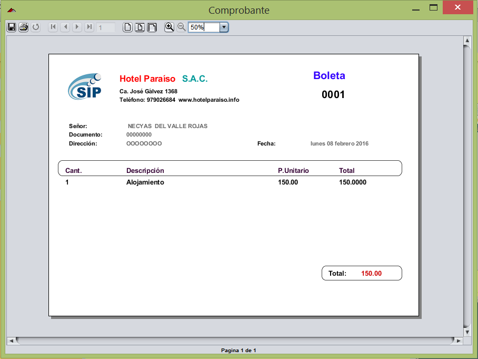Click customer name 'NECYAS DEL VALLE ROJAS'
478x359 pixels.
[167, 126]
